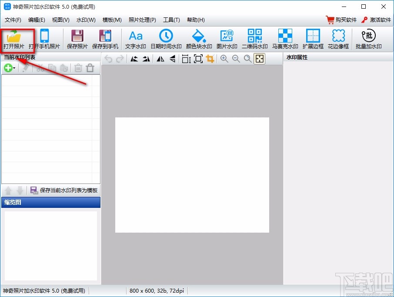The image size is (394, 297).
Task: Open the 帮助(H) menu
Action: [196, 20]
